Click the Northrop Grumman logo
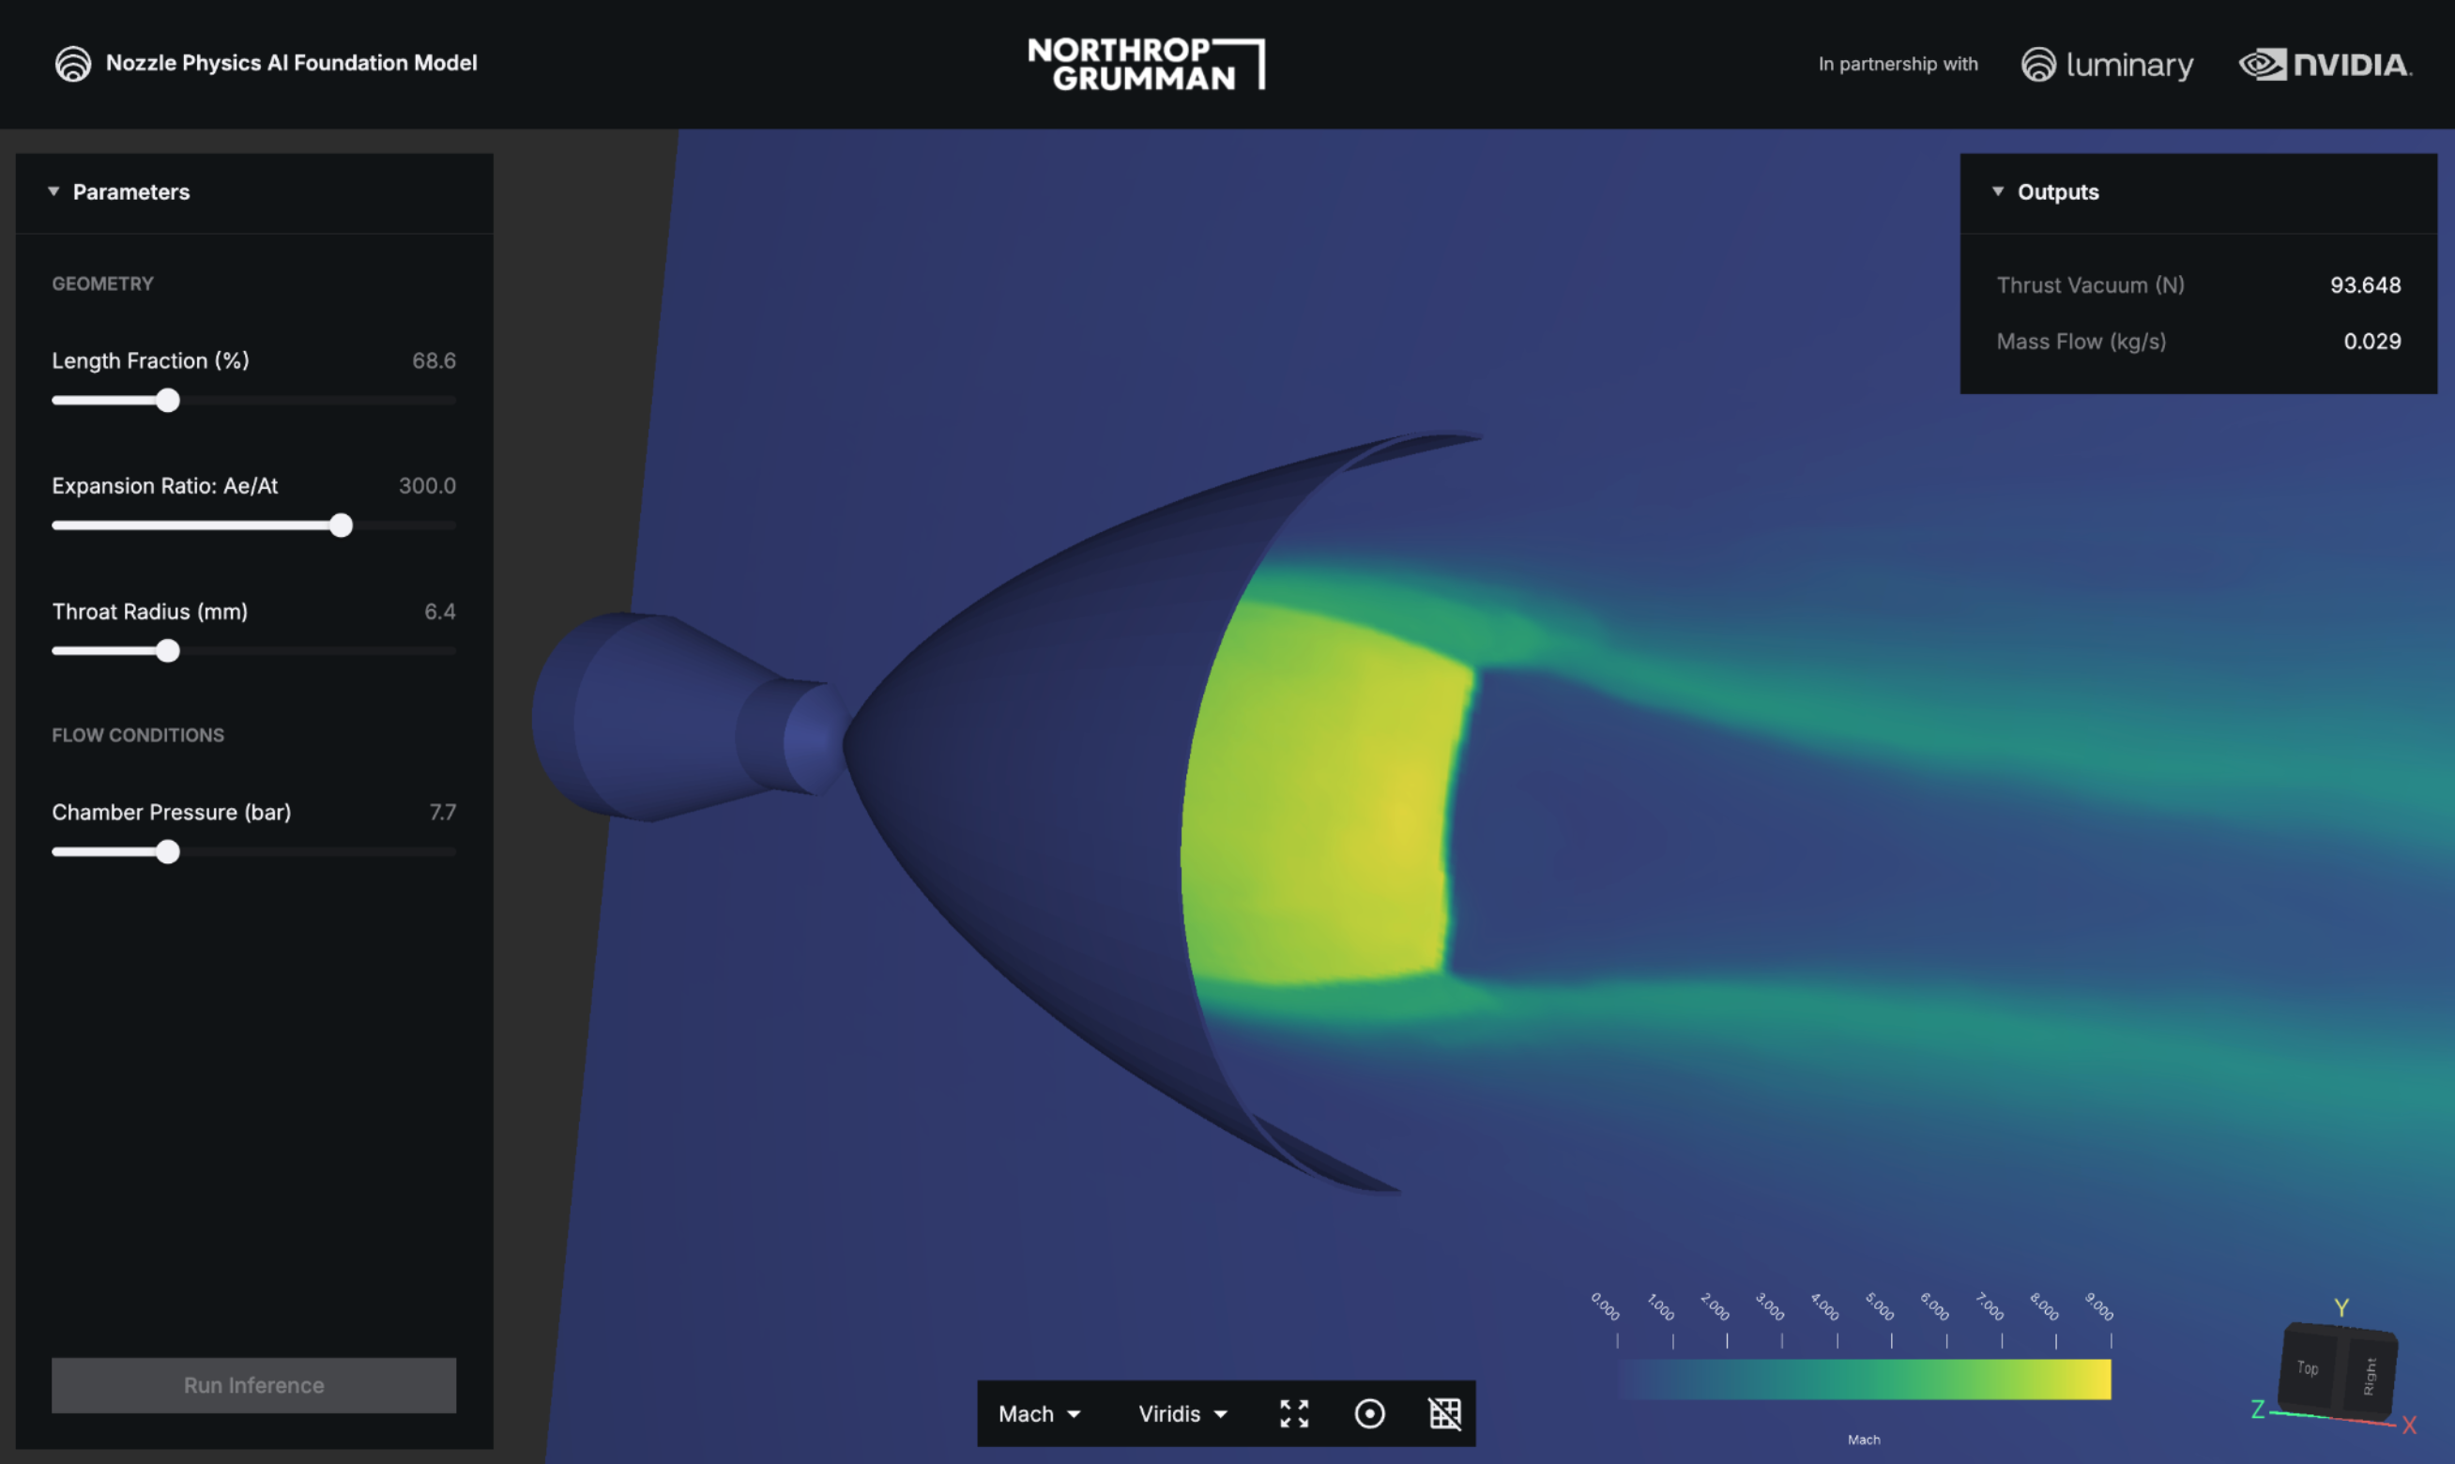The image size is (2455, 1464). tap(1147, 65)
